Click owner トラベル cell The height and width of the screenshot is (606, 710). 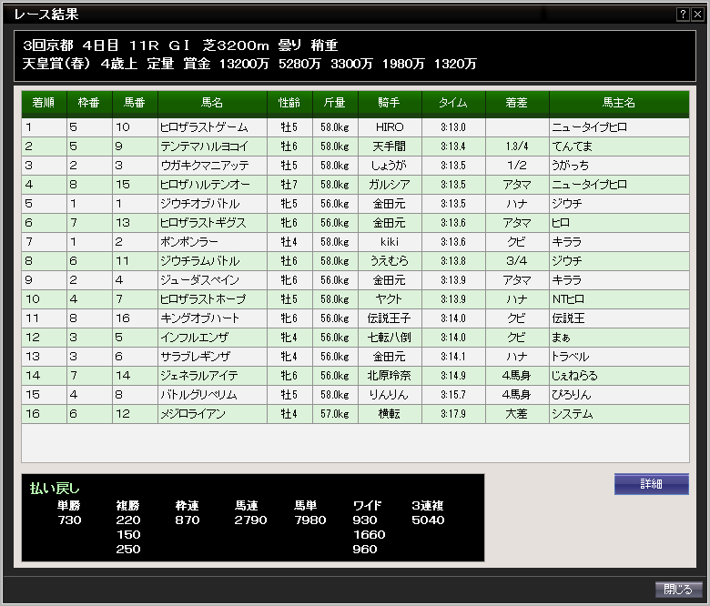[x=619, y=357]
